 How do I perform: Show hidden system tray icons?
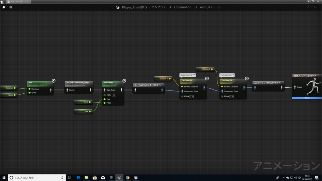pos(283,178)
